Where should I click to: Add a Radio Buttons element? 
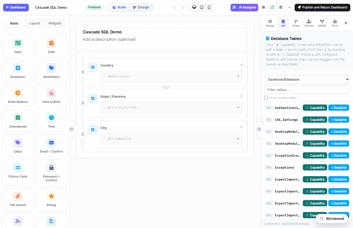coord(18,96)
